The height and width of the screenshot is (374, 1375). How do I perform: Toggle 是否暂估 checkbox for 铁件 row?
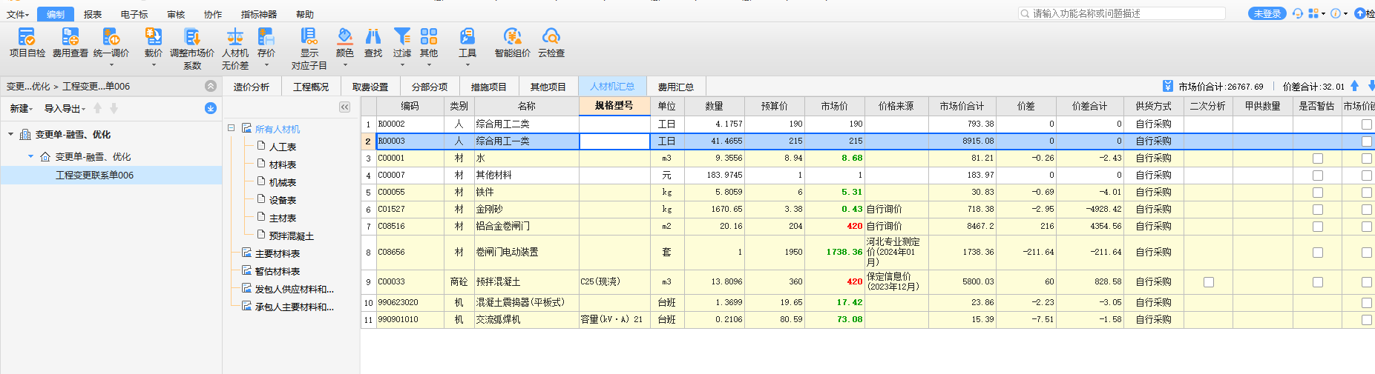click(1317, 193)
